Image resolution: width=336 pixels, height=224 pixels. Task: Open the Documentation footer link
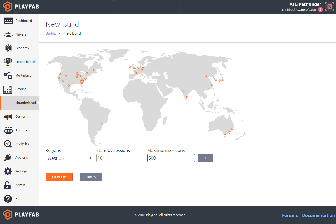click(x=318, y=215)
